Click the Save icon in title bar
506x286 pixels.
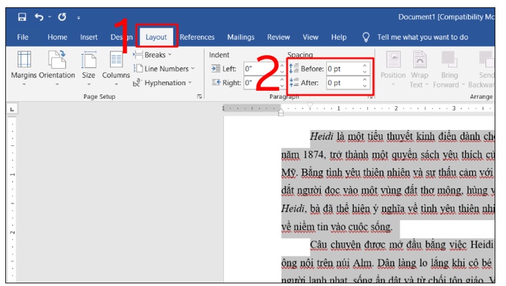[x=22, y=17]
